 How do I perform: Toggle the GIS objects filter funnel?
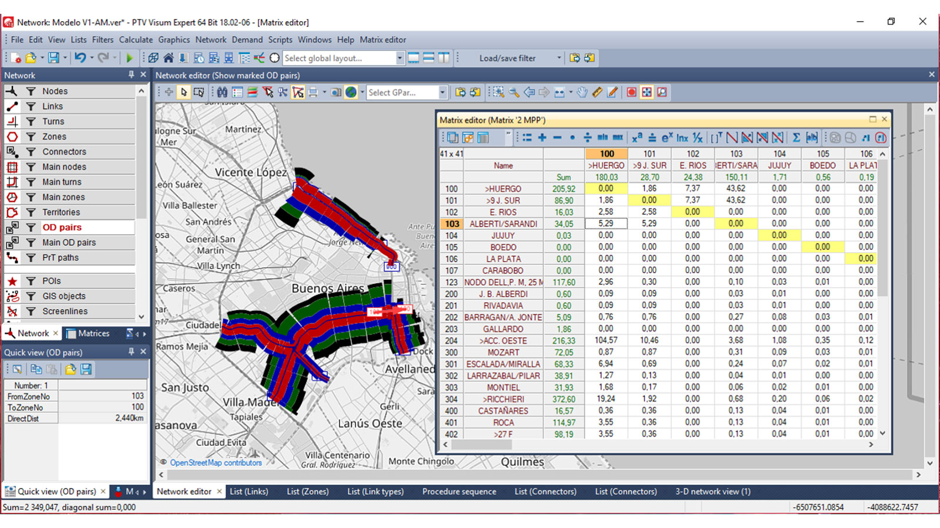click(31, 296)
